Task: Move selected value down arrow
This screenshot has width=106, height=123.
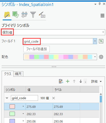Action: point(81,81)
